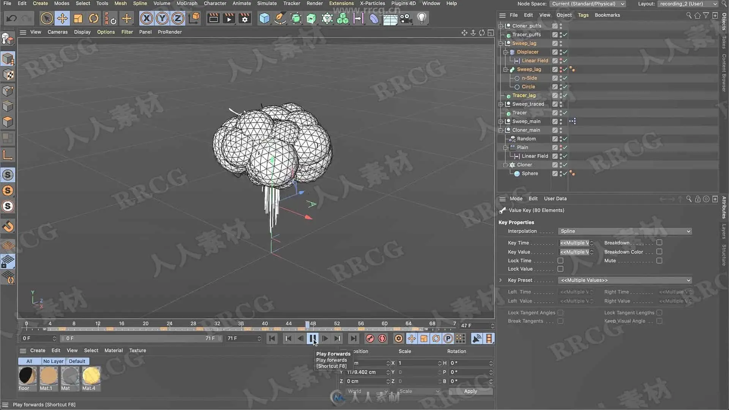Click the Apply button
The height and width of the screenshot is (410, 729).
pyautogui.click(x=470, y=391)
